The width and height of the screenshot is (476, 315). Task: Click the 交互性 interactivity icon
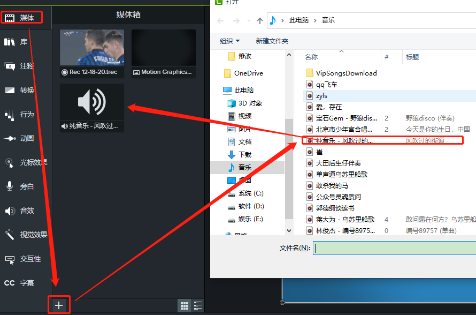10,259
